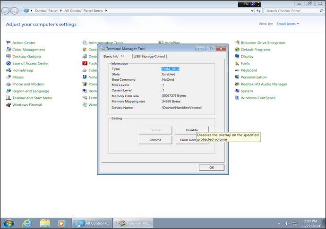The image size is (326, 229).
Task: Click the Start button orb
Action: coord(9,222)
